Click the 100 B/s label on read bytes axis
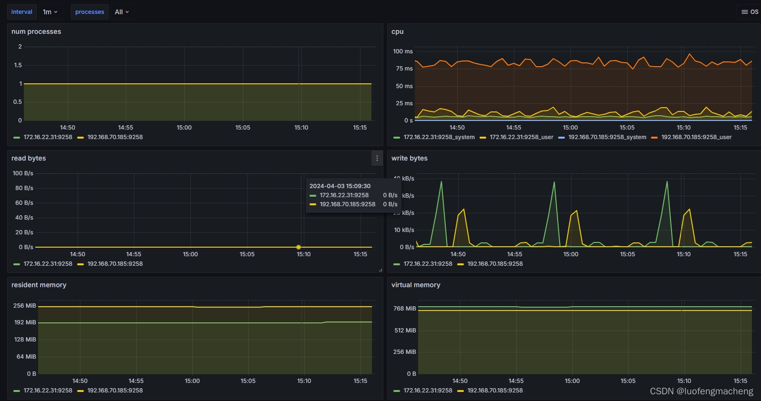 click(x=23, y=173)
